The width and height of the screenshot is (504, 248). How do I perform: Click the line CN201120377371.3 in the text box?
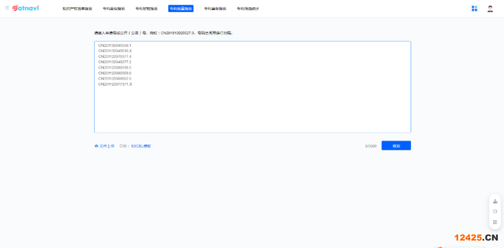pyautogui.click(x=115, y=84)
